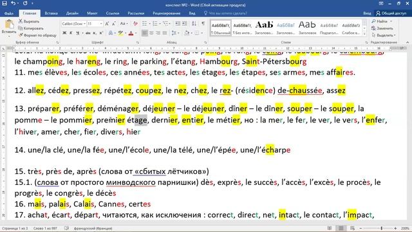
Task: Click the Заменить replace icon
Action: click(x=373, y=28)
